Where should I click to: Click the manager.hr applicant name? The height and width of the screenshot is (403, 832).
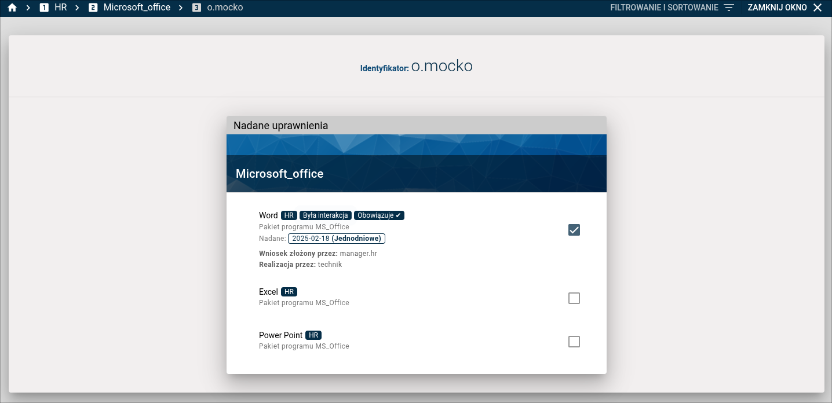click(359, 253)
